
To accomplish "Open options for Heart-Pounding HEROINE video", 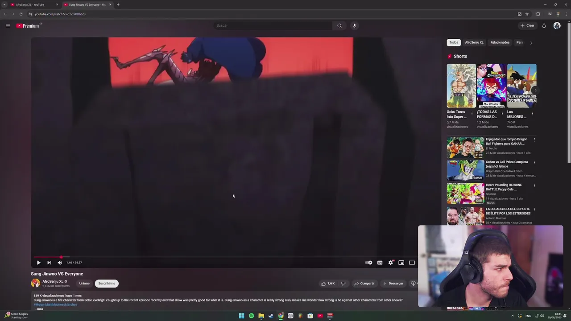I will (534, 185).
